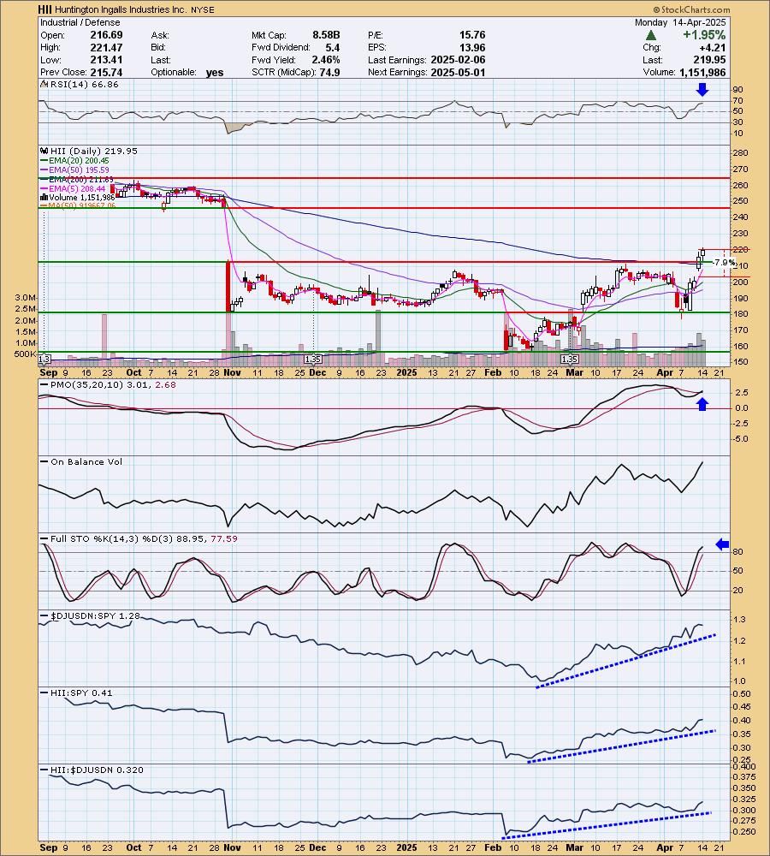
Task: Click the green EMA(20) legend line marker
Action: [44, 161]
